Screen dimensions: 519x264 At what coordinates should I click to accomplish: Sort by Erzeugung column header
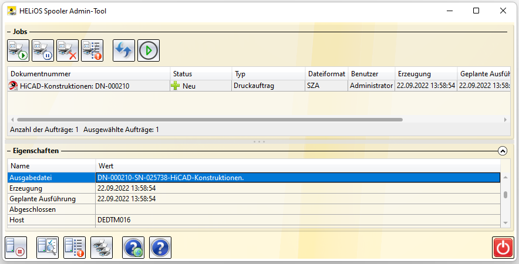[426, 74]
